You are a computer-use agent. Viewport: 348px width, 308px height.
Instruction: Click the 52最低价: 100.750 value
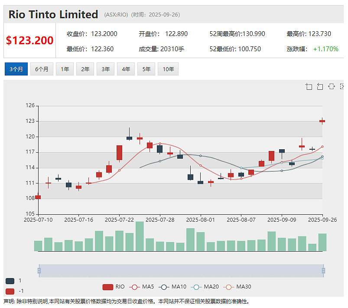235,49
